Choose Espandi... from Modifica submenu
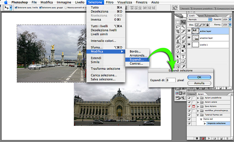 tap(137, 59)
